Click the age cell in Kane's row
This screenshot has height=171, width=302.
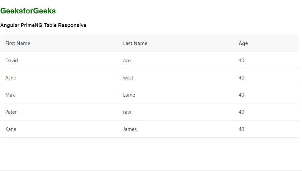[241, 129]
